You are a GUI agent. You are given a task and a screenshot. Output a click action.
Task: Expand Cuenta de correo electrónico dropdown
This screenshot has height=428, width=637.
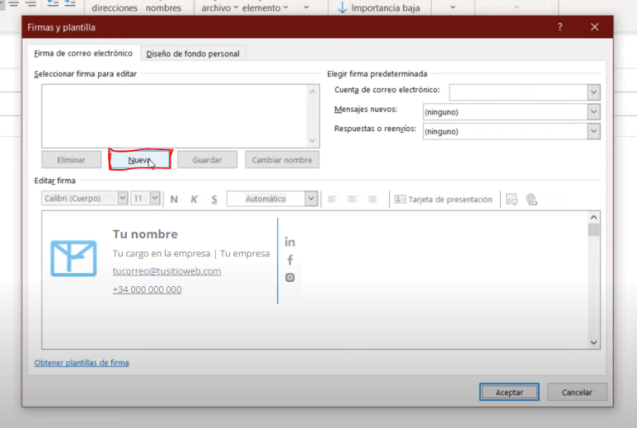(x=593, y=91)
